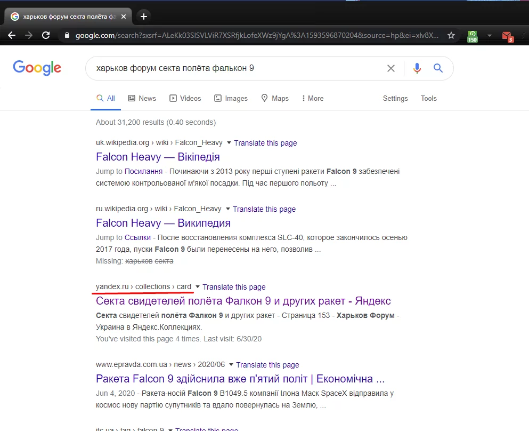Open the Ракета Falcon 9 здійснила result

(x=240, y=379)
